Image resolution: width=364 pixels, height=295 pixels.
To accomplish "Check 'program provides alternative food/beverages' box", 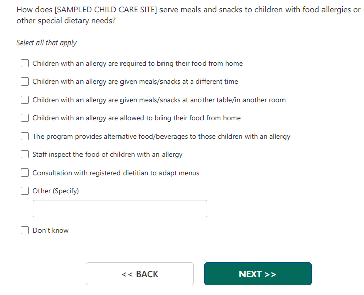I will [25, 137].
